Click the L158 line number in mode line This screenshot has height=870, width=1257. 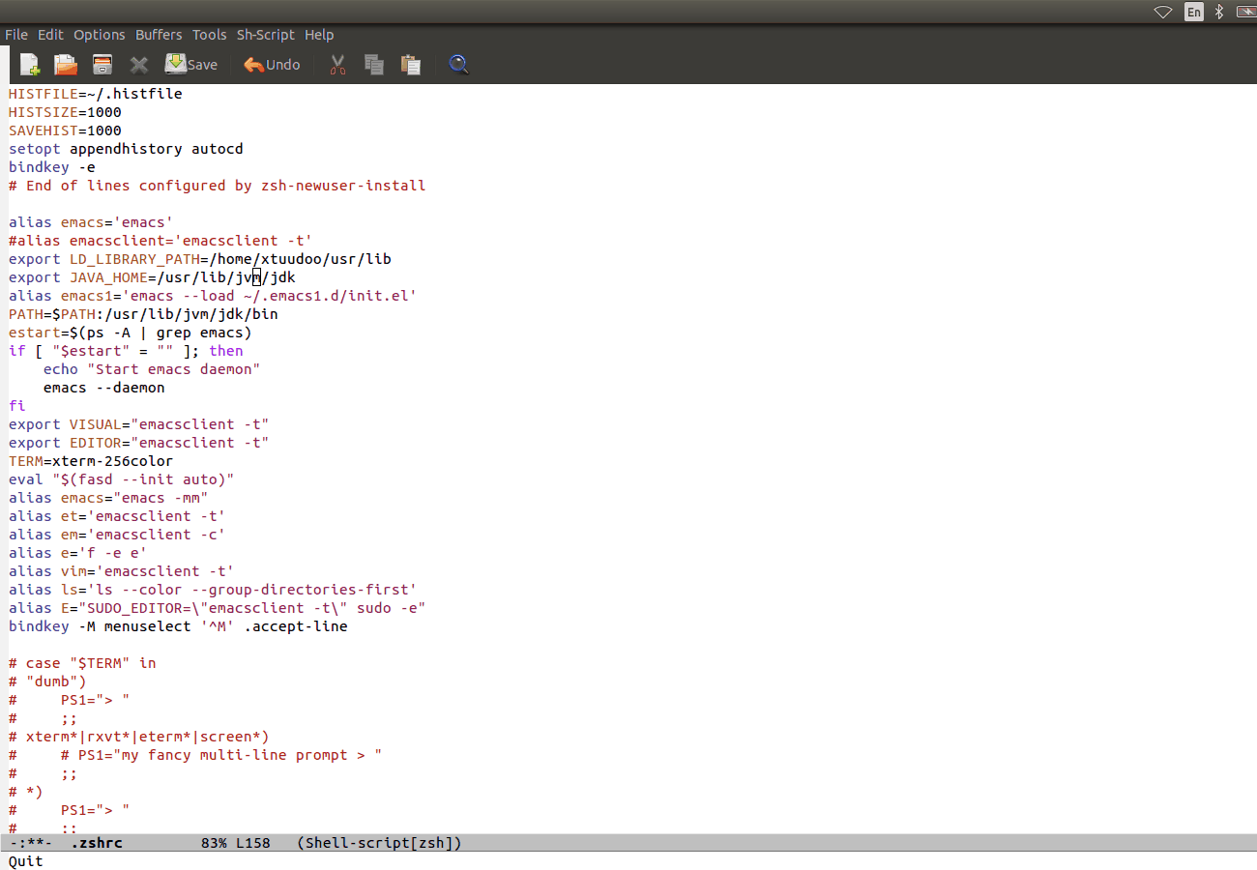click(x=253, y=843)
